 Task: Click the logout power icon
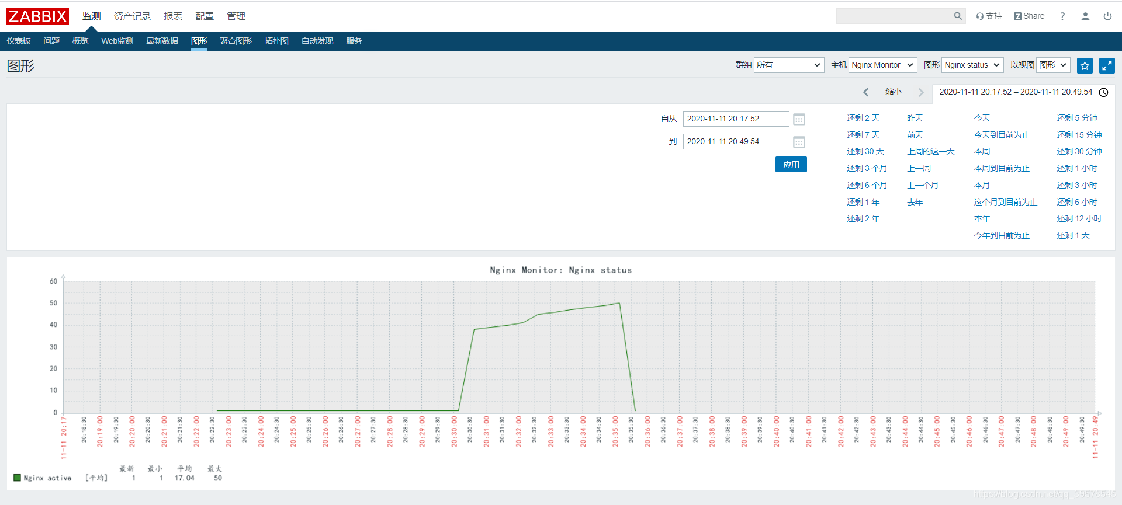click(x=1107, y=16)
